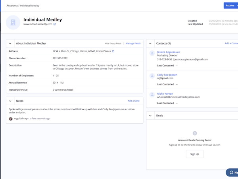Viewport: 238px width, 179px height.
Task: Collapse the Contacts section
Action: [x=150, y=43]
